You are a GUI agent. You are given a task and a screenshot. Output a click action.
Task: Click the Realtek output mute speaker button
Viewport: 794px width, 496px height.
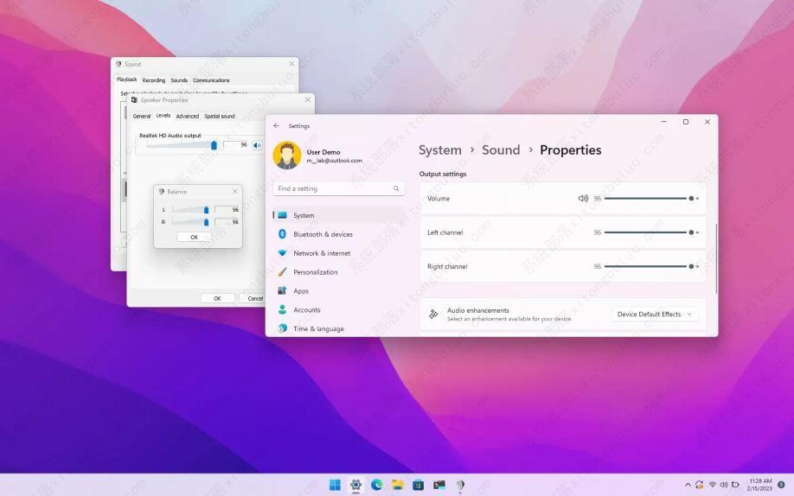tap(257, 145)
